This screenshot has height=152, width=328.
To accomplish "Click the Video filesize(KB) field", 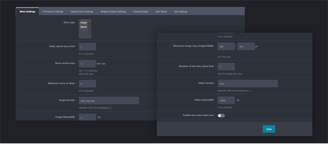I will 226,100.
